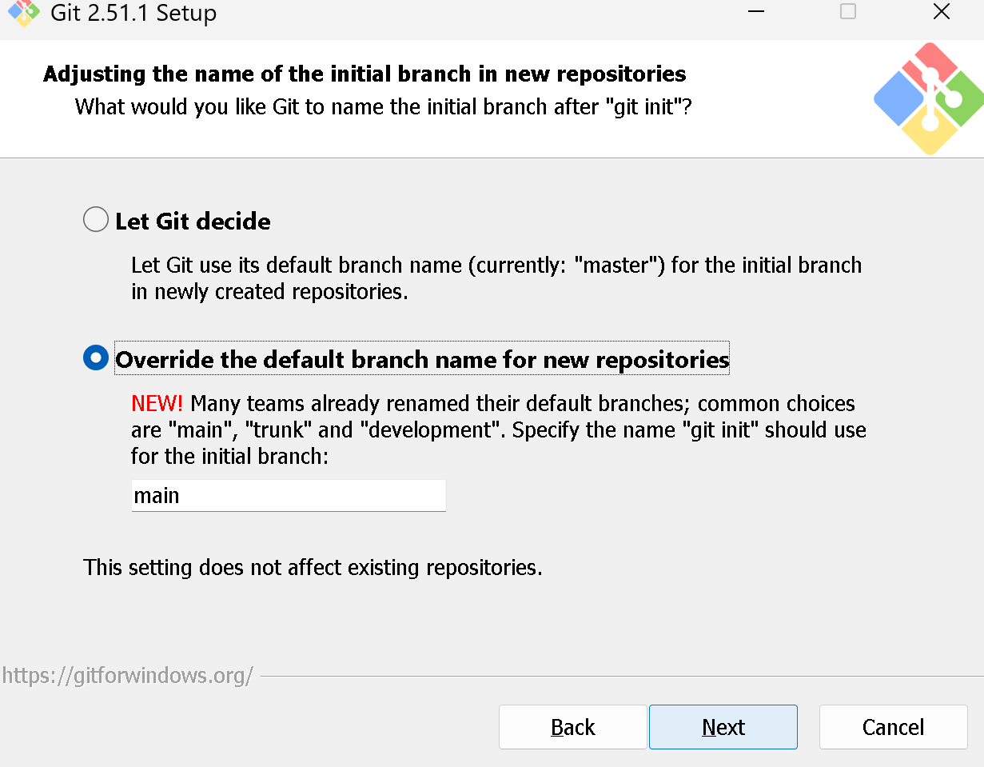Proceed with the Next button
Viewport: 984px width, 767px height.
pyautogui.click(x=723, y=727)
